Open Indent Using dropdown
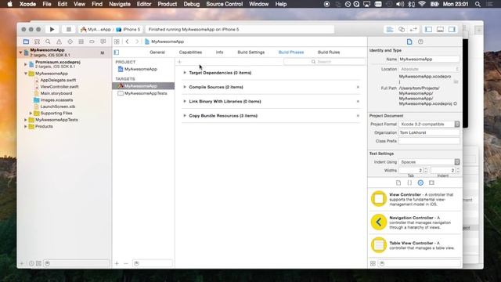Image resolution: width=501 pixels, height=282 pixels. coord(429,162)
